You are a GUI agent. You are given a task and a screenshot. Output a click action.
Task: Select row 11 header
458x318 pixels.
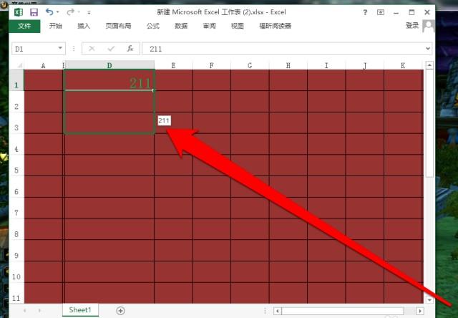click(x=16, y=293)
